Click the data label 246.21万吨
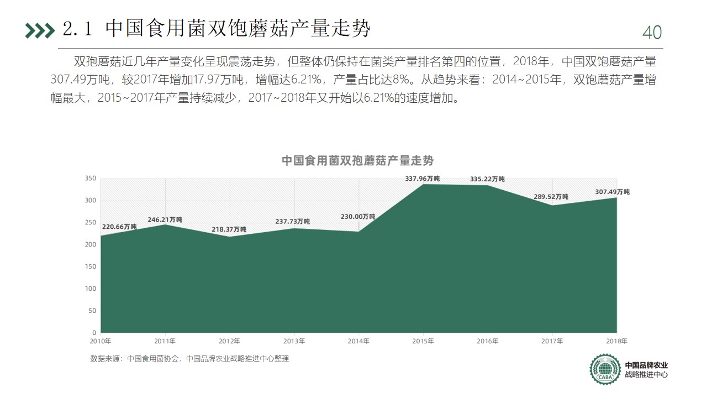Viewport: 707px width, 398px height. click(165, 219)
